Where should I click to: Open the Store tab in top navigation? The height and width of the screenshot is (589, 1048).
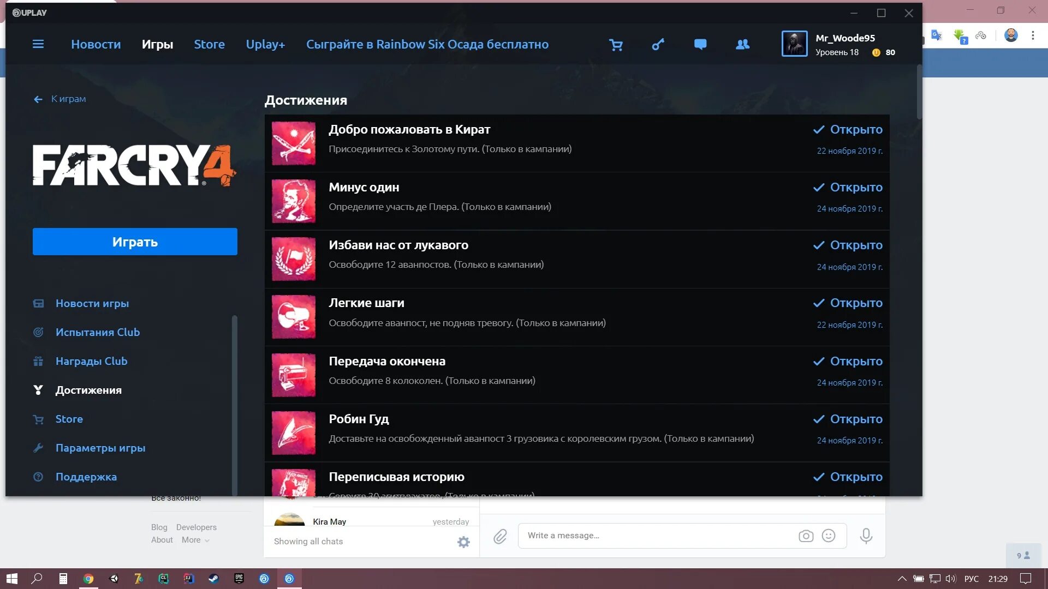[210, 44]
